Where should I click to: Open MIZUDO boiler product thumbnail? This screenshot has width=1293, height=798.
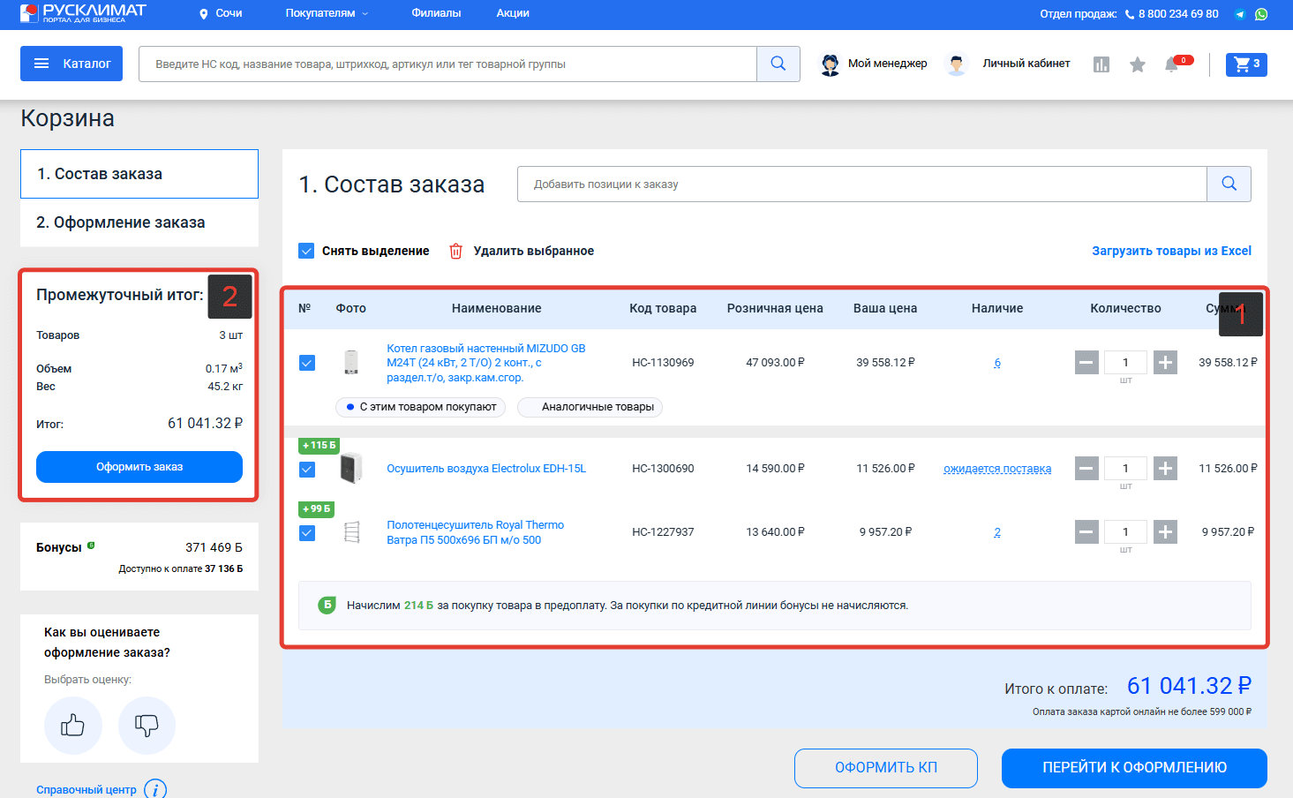(351, 363)
